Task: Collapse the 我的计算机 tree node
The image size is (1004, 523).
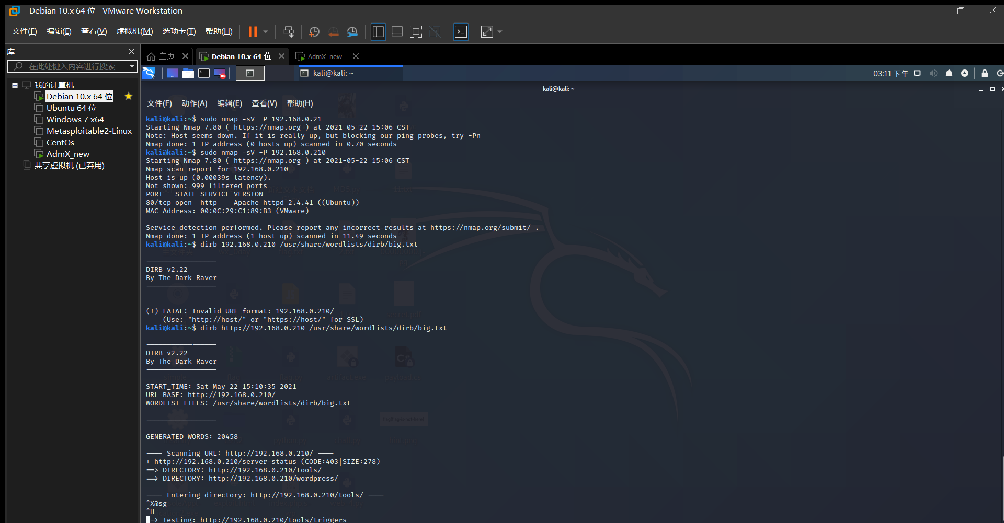Action: coord(15,85)
